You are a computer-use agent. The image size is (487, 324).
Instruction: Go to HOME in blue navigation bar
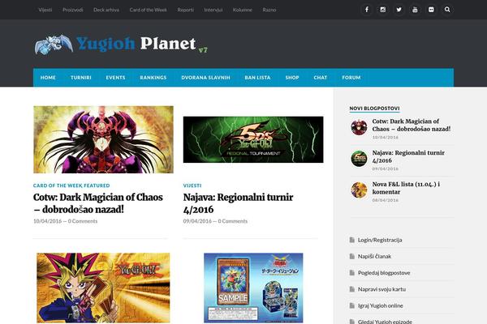click(48, 78)
